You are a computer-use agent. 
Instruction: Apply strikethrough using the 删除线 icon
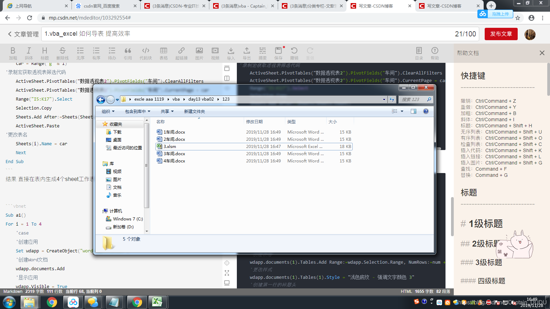(x=62, y=53)
